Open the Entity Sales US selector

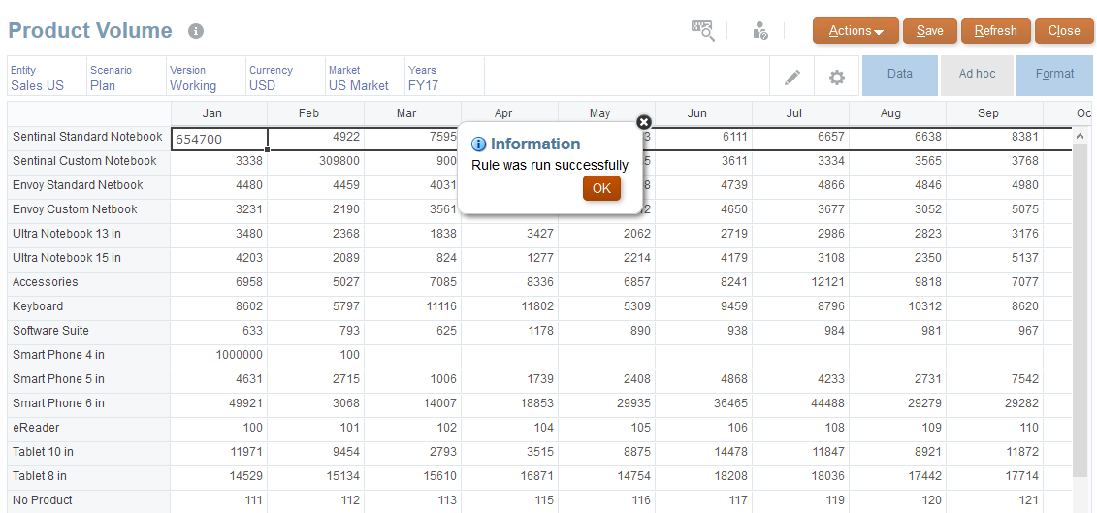tap(38, 85)
